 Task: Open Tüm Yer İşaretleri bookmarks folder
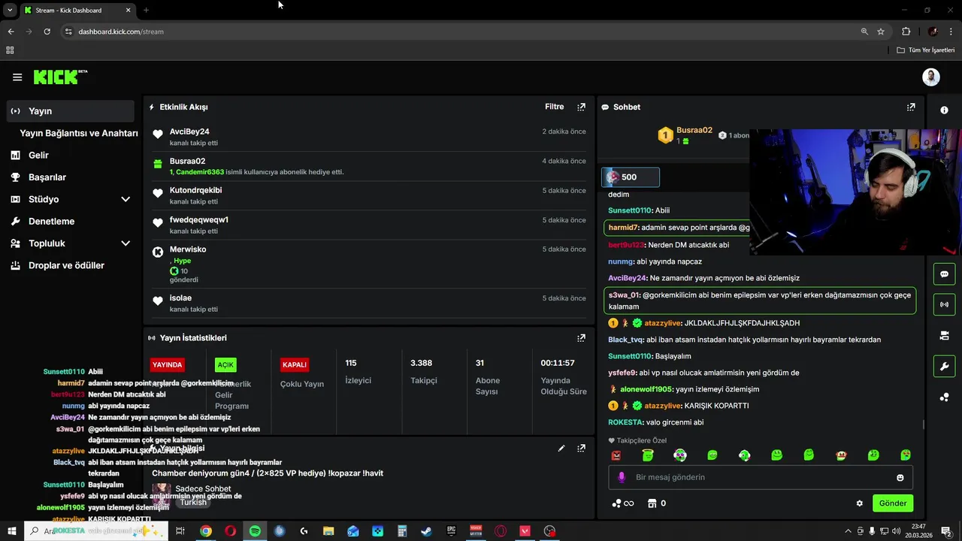tap(926, 50)
